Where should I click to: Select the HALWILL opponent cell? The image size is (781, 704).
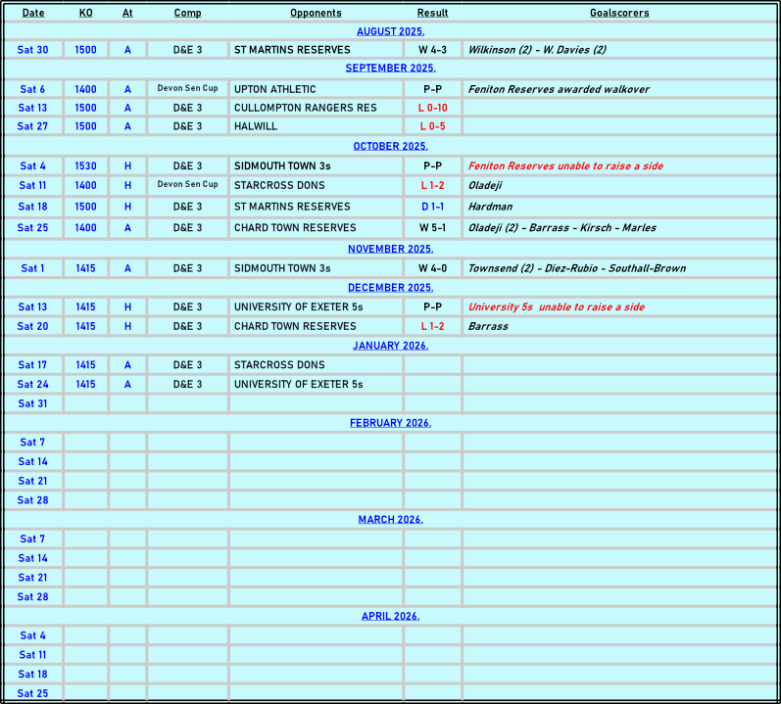pyautogui.click(x=256, y=126)
